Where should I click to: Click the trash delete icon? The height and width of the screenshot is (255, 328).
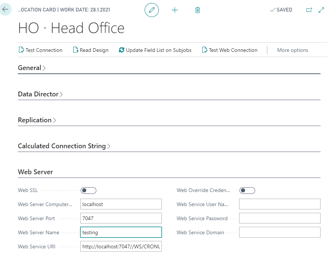click(197, 10)
